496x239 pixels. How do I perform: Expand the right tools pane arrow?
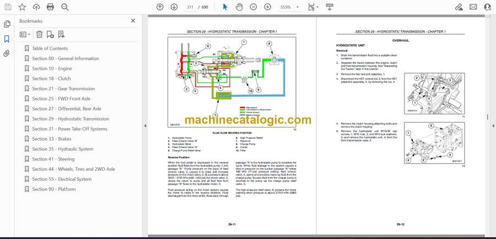[x=493, y=126]
